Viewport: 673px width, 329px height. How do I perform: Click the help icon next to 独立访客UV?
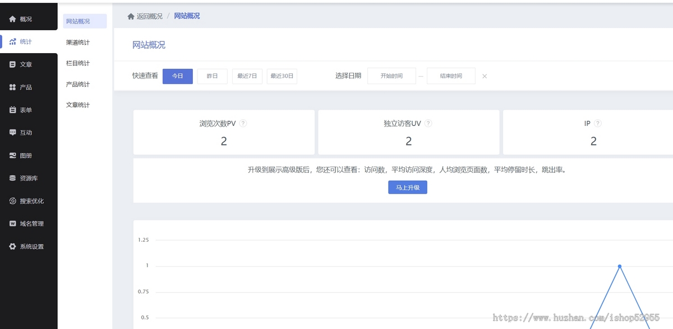tap(428, 123)
